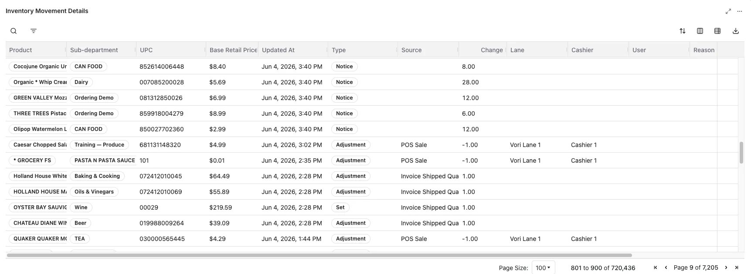751x274 pixels.
Task: Select the Organic * Whip Cream product tag
Action: [38, 82]
